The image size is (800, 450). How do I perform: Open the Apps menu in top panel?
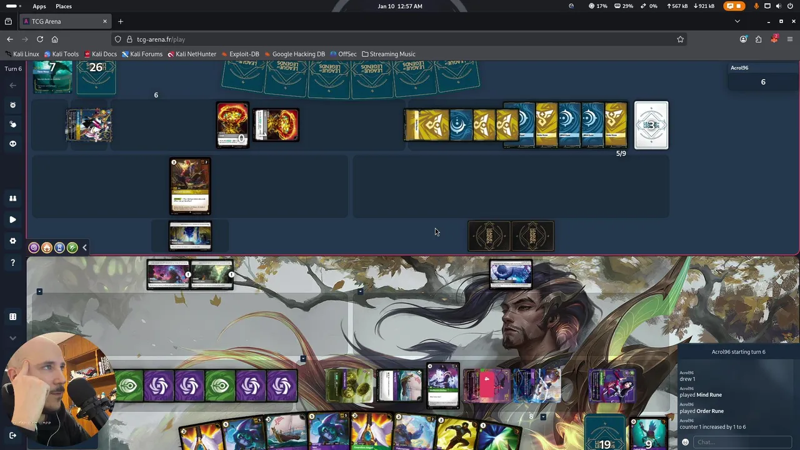[39, 6]
